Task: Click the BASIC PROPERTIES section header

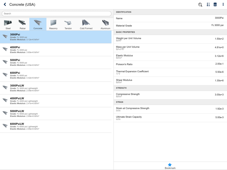Action: coord(170,32)
